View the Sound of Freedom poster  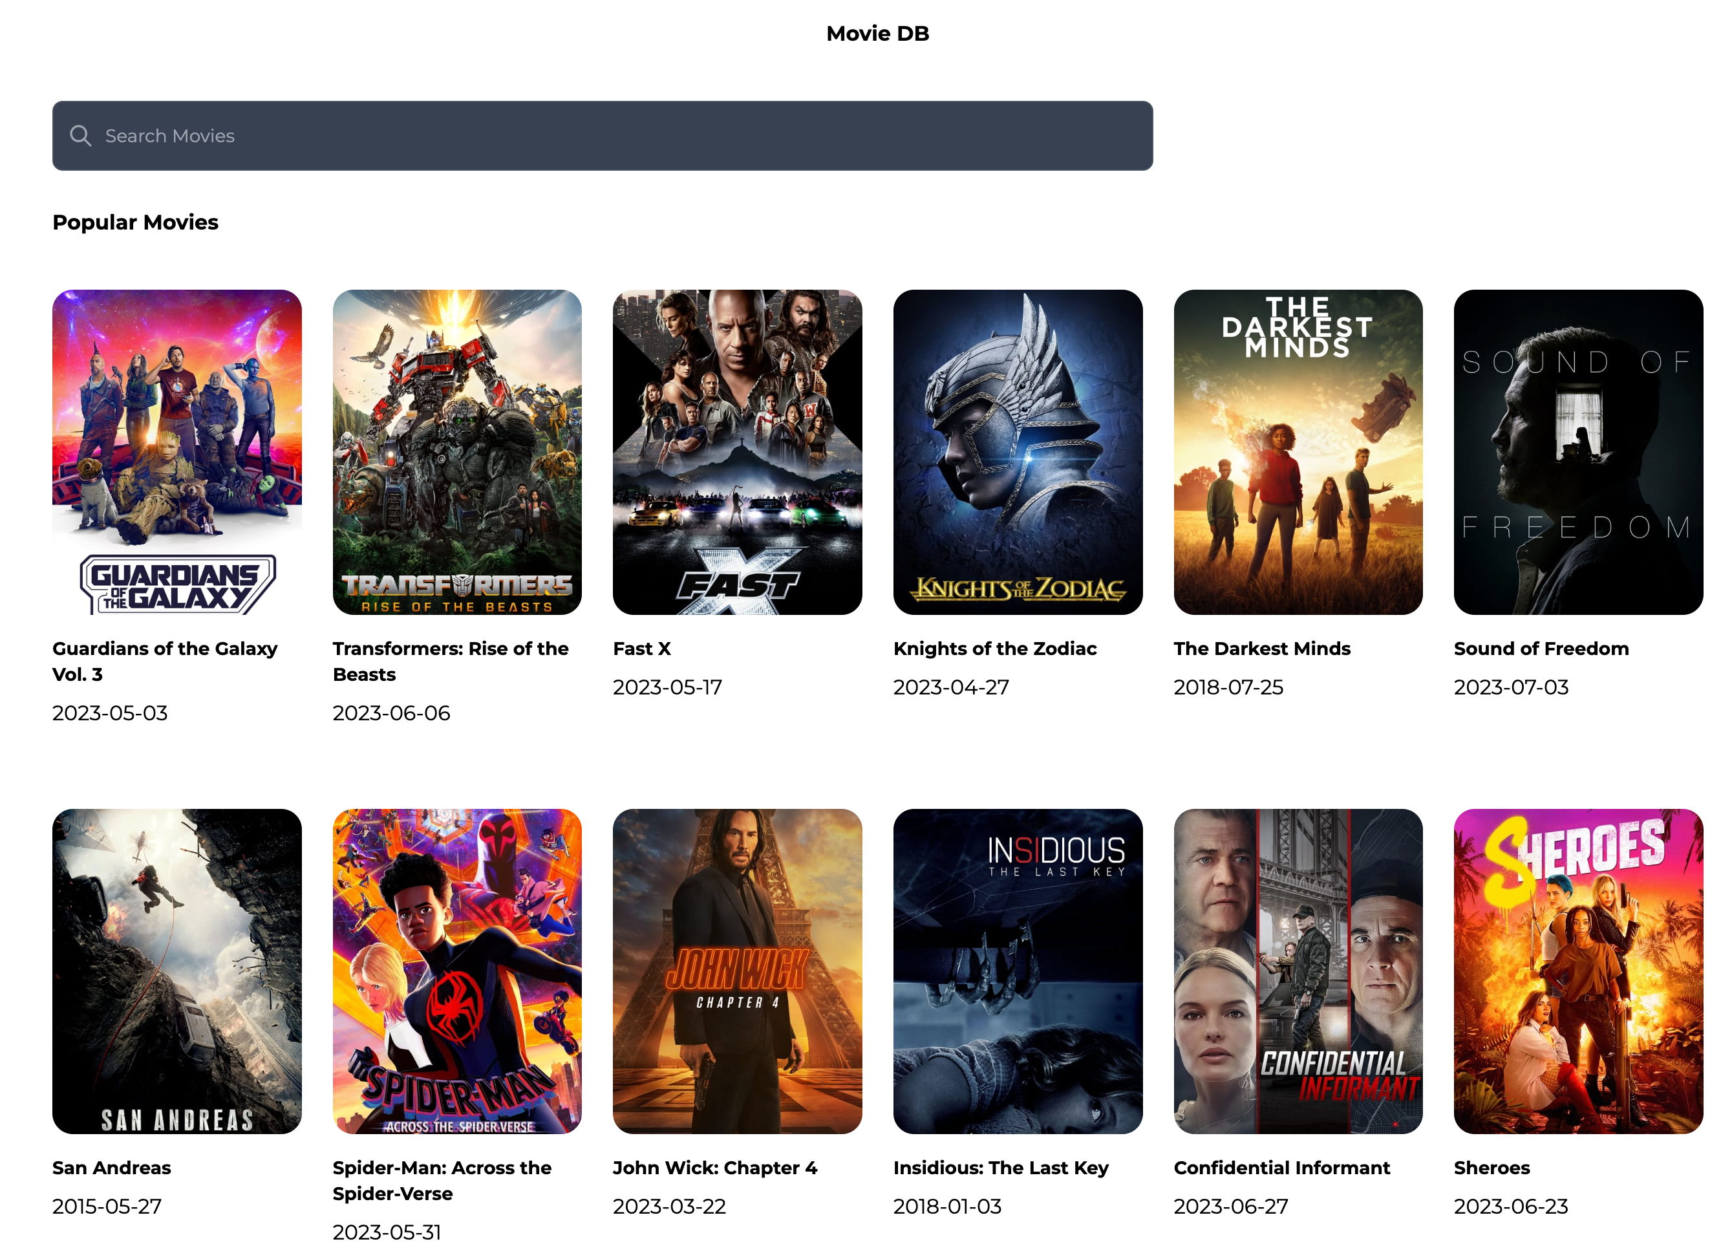pyautogui.click(x=1579, y=452)
